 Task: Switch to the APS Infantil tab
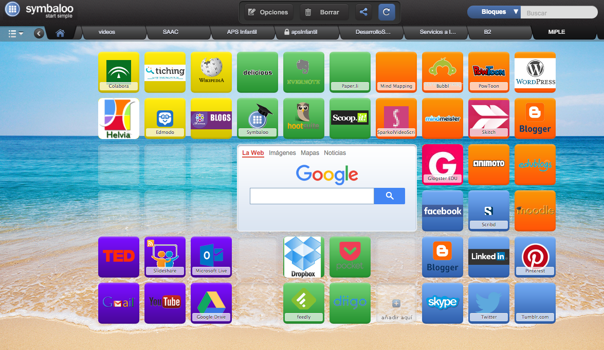point(242,32)
